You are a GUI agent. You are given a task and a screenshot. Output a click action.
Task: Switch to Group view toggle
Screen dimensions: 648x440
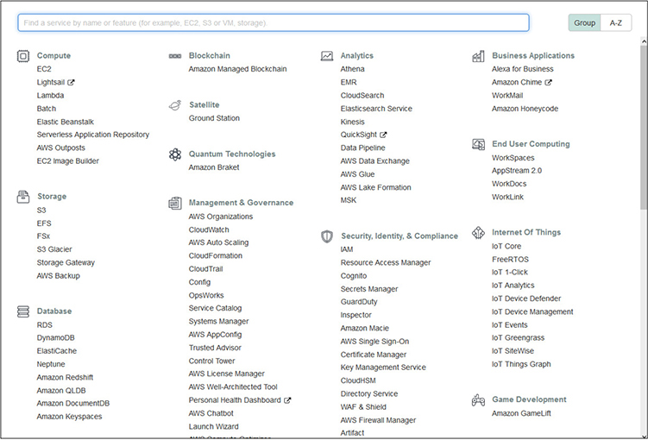pyautogui.click(x=584, y=23)
